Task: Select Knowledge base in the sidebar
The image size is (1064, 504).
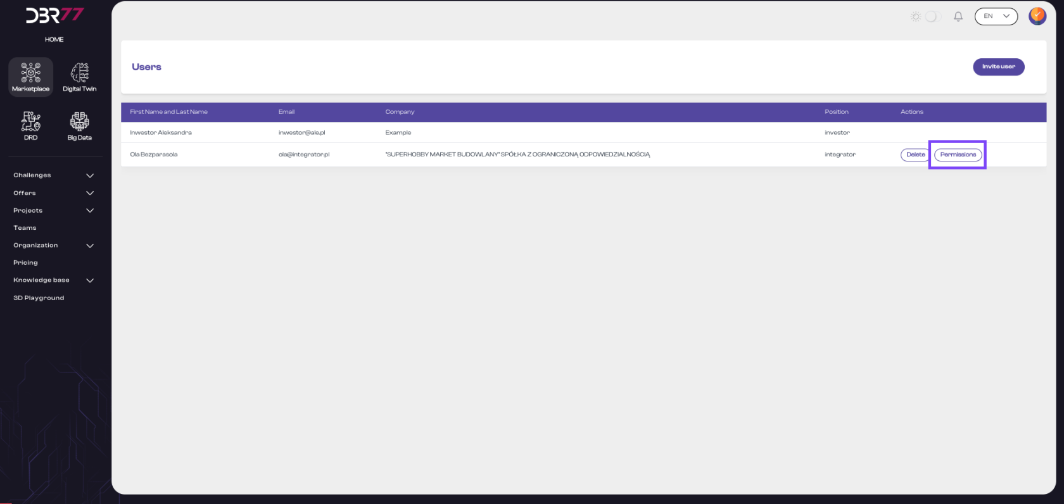Action: click(41, 280)
